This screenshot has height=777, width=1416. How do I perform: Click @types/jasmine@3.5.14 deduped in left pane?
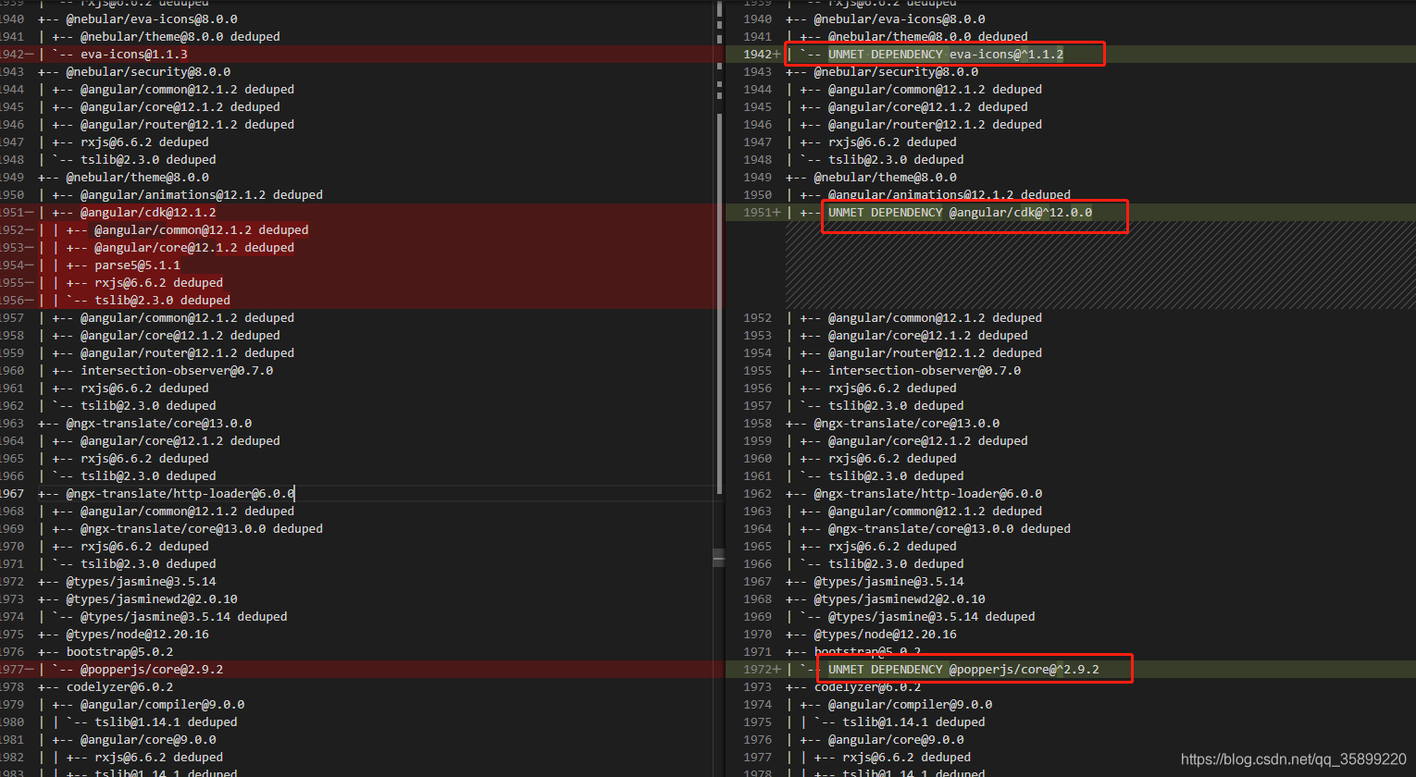point(183,617)
